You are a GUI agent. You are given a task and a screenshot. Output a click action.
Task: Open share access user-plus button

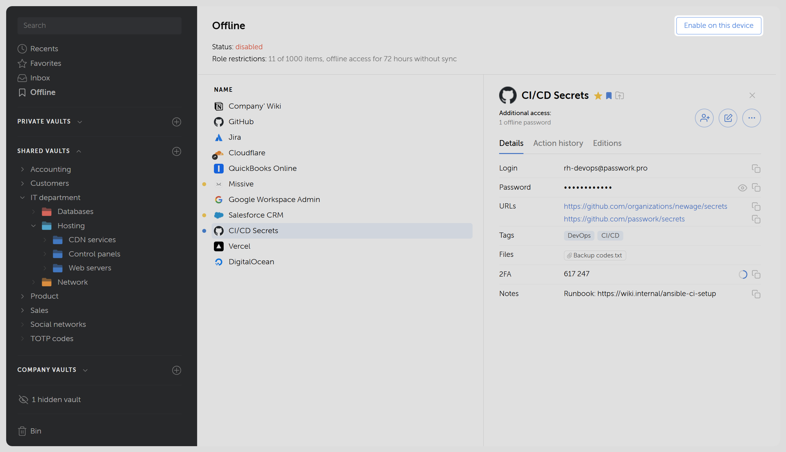click(x=704, y=118)
